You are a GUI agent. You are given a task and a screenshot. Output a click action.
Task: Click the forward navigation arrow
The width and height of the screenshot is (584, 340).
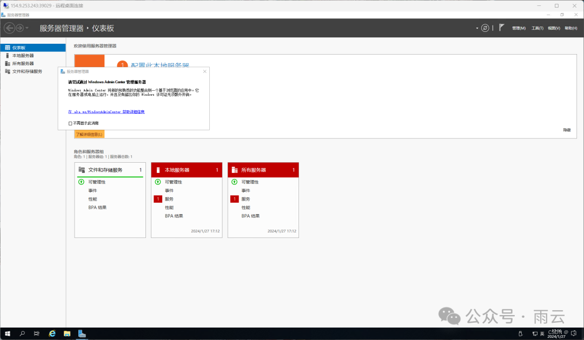pos(20,28)
